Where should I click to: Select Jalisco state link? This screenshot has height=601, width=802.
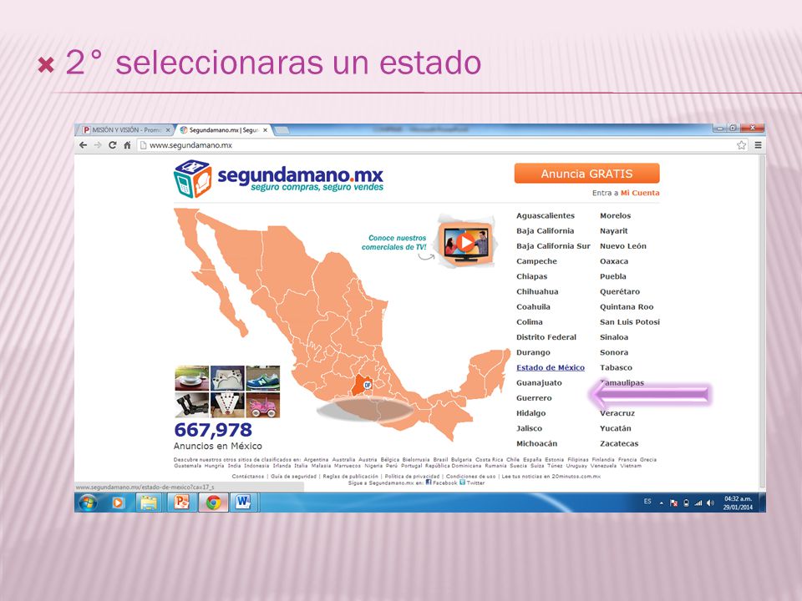pyautogui.click(x=529, y=428)
